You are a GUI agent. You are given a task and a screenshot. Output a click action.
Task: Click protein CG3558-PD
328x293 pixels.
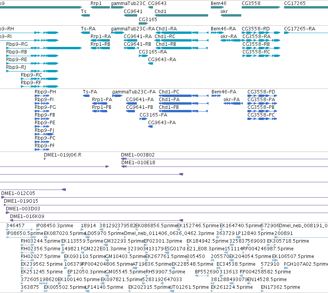tap(262, 96)
